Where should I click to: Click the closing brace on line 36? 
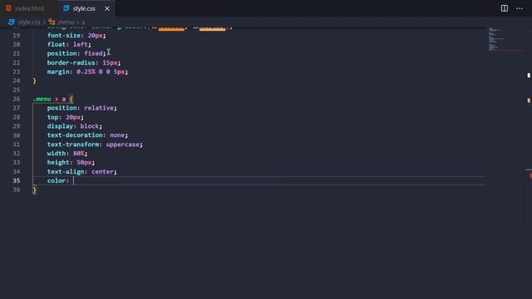[x=34, y=190]
